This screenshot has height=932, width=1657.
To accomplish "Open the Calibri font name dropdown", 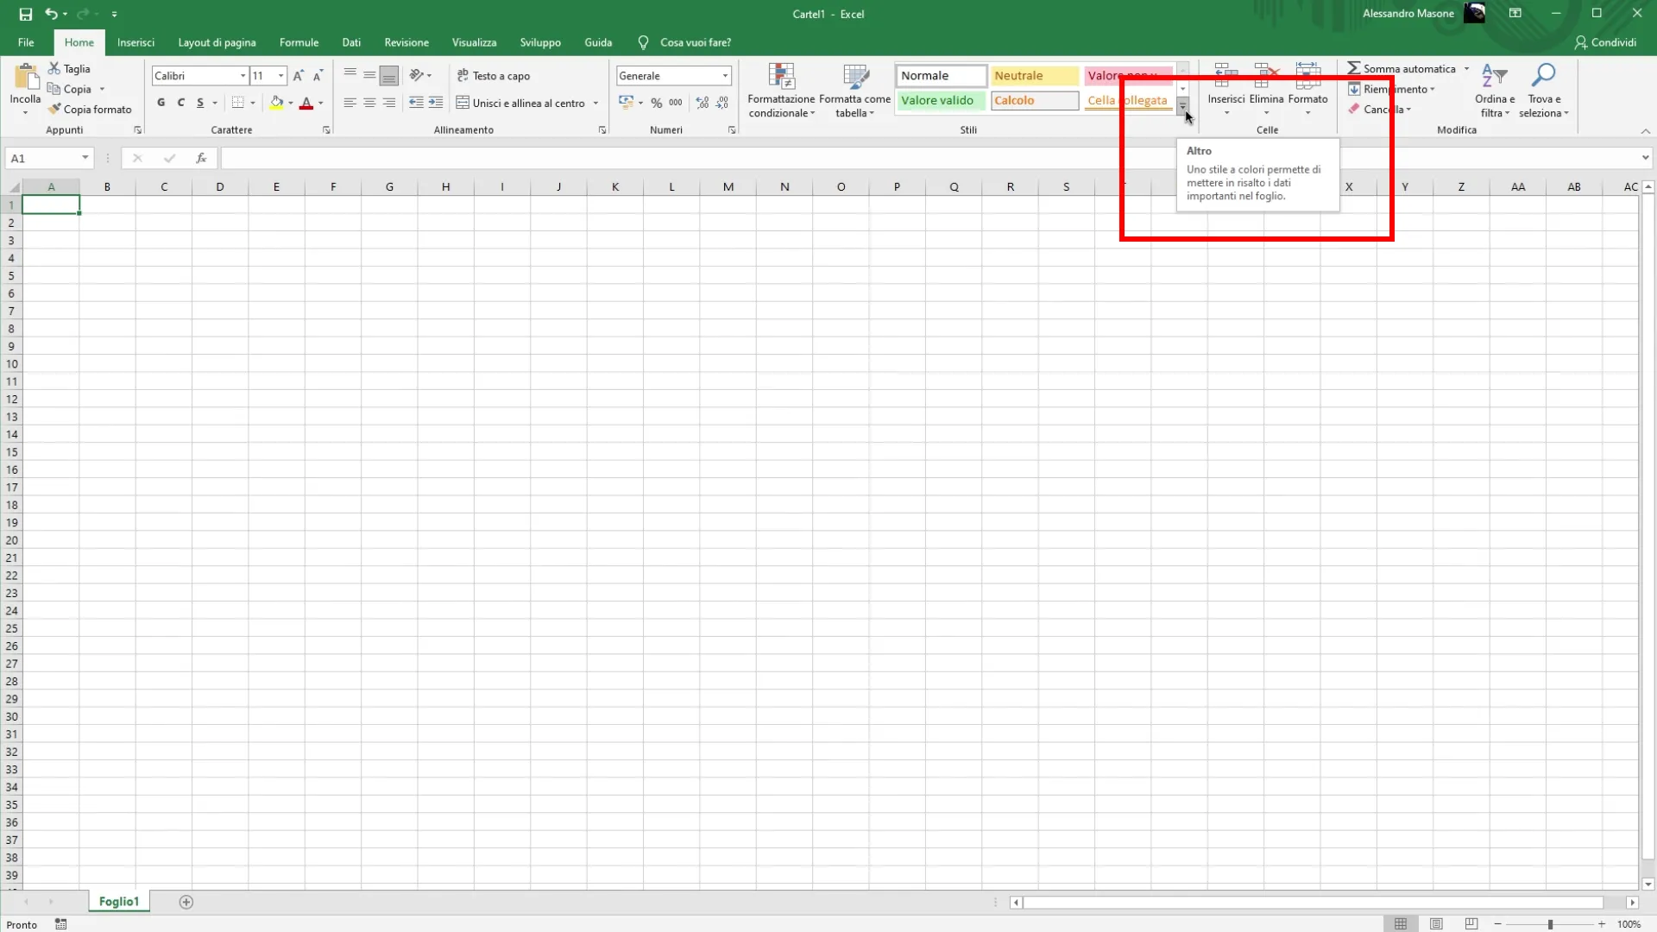I will point(243,76).
